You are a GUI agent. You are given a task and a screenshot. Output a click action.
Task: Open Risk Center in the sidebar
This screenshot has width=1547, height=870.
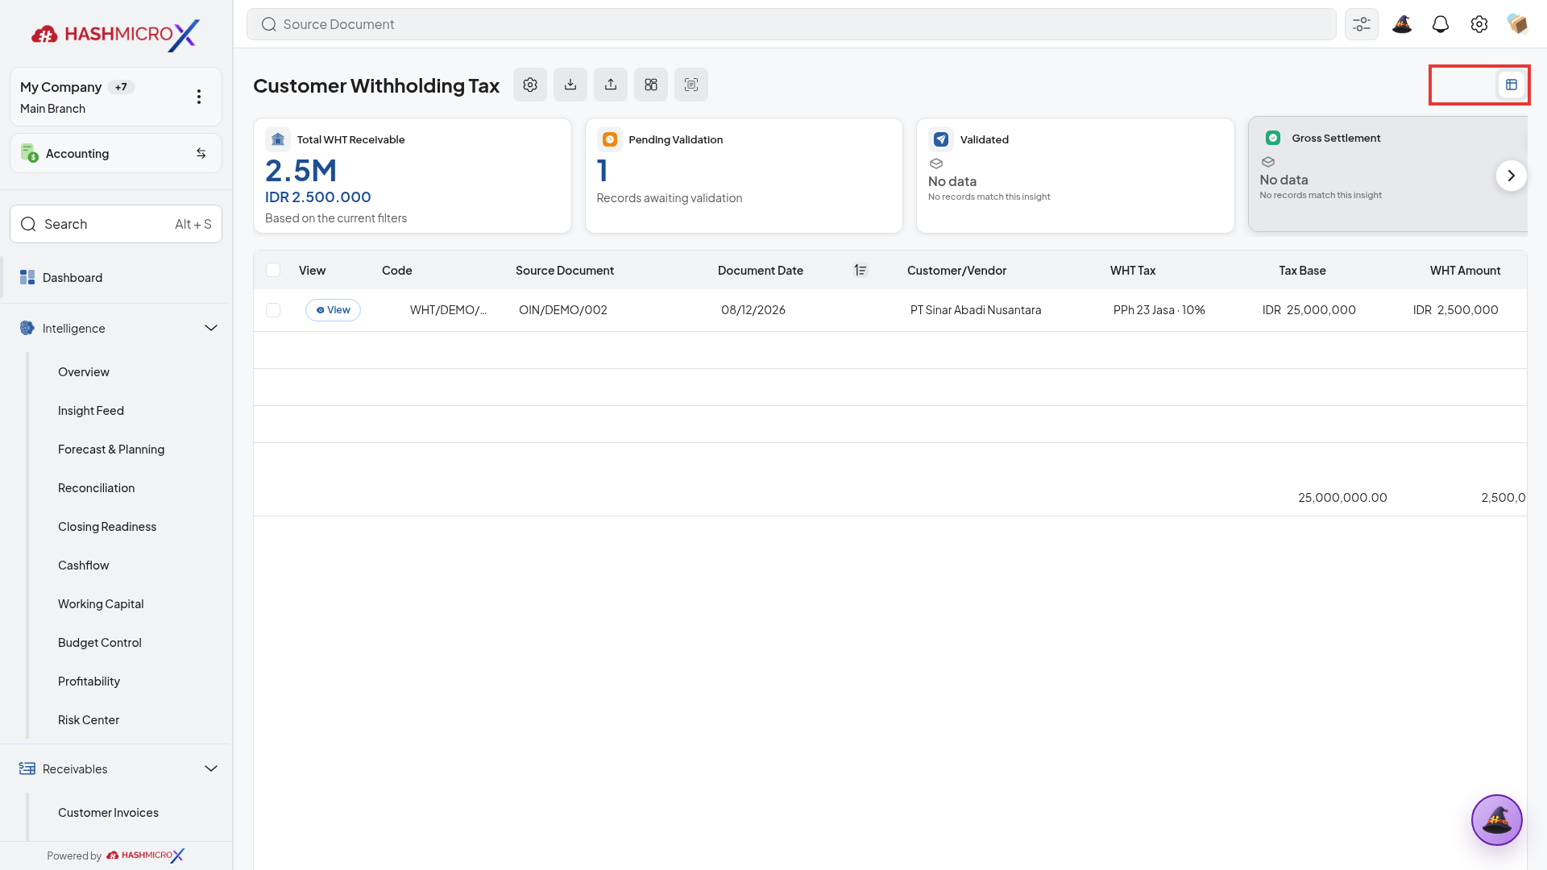click(89, 720)
